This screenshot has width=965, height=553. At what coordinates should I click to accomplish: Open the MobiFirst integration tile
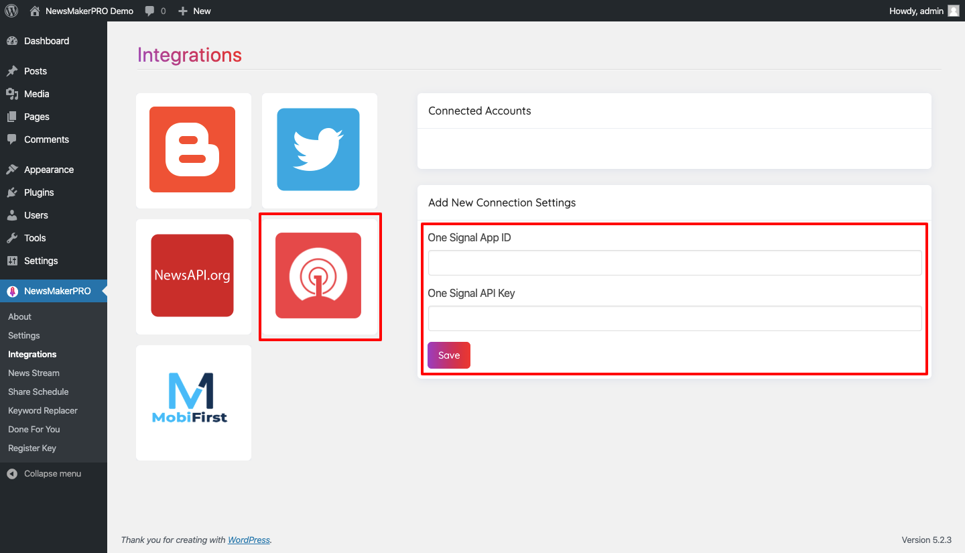[193, 402]
